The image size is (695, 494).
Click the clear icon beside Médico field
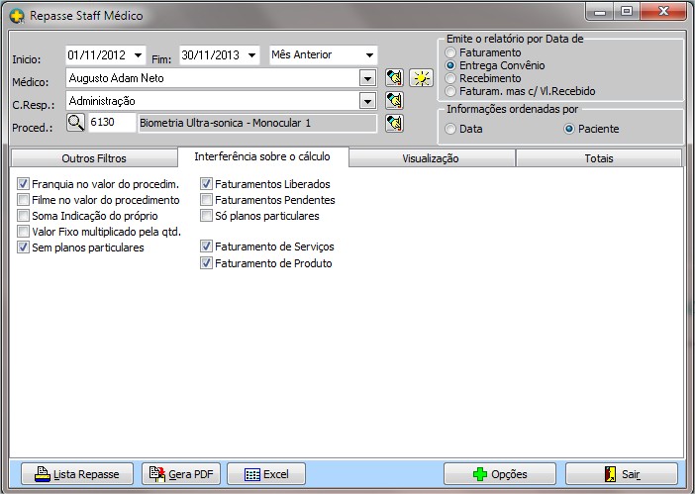[x=395, y=77]
